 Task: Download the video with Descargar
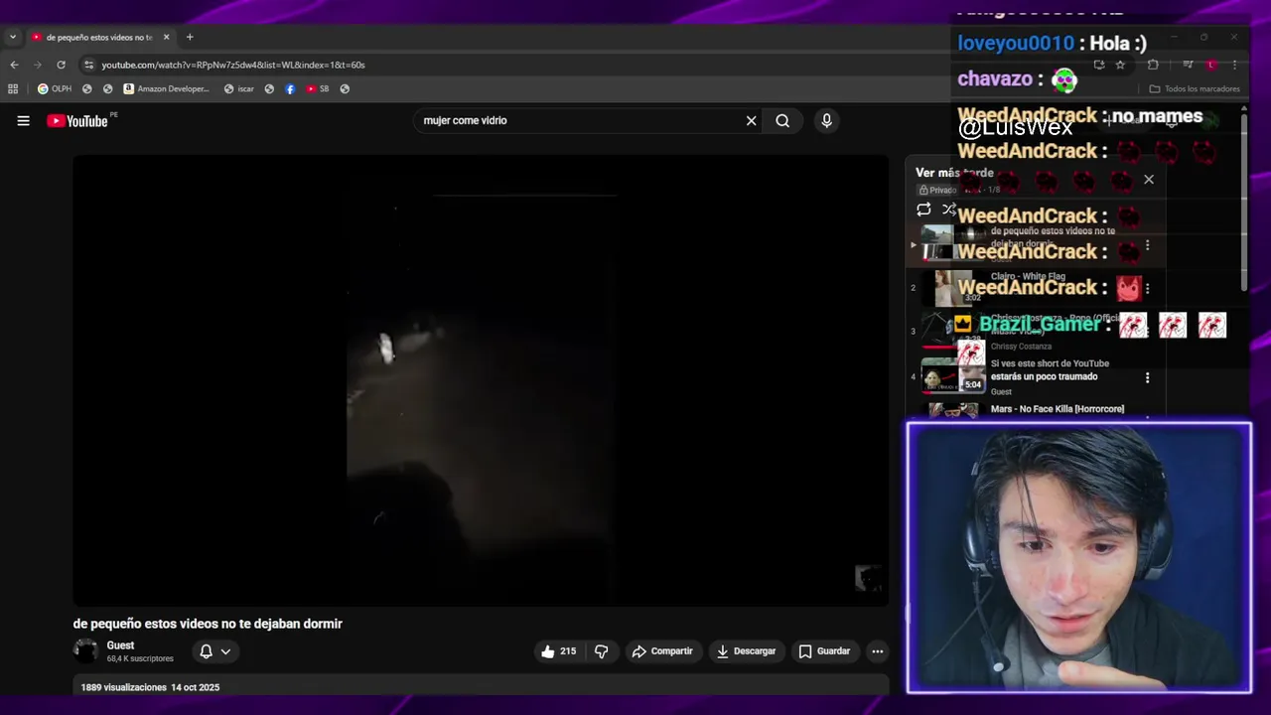[x=746, y=651]
